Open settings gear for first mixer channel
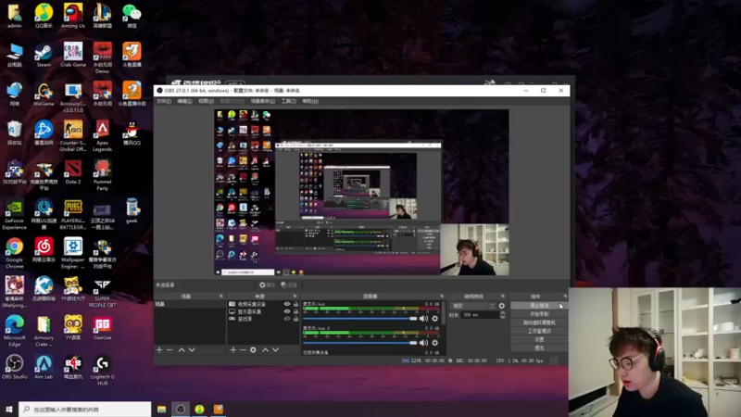The image size is (741, 417). [x=434, y=319]
